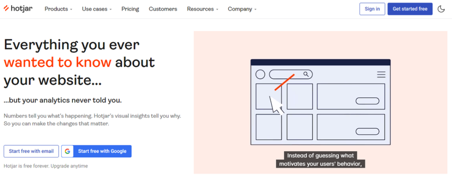Click the pill button in the upper wide card
This screenshot has height=183, width=452.
(367, 101)
